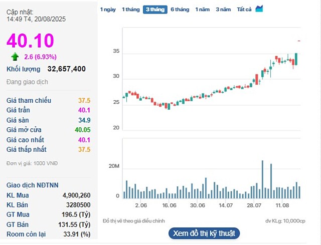This screenshot has width=321, height=245.
Task: Click the current price 40.10
Action: (30, 41)
